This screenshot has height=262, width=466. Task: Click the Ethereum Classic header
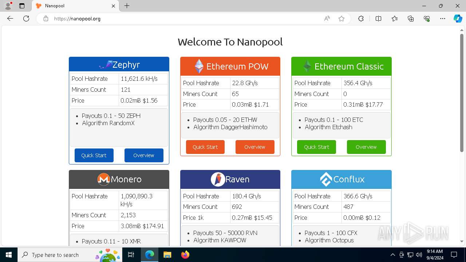[341, 66]
